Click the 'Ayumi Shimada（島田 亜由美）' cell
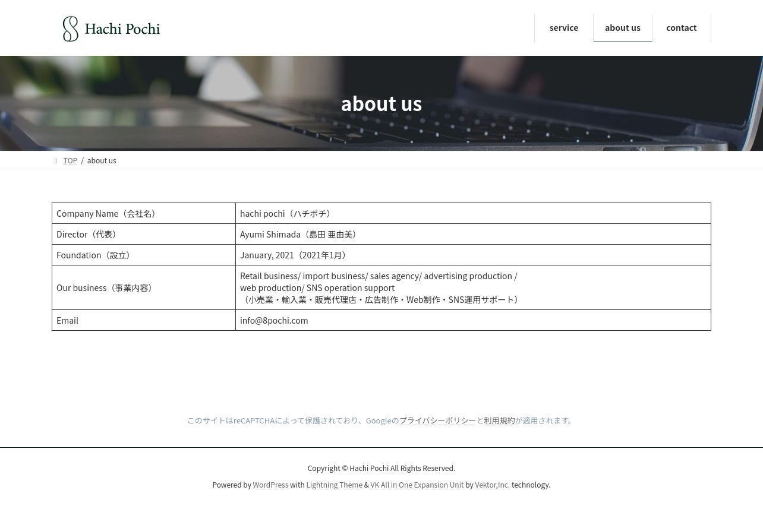The image size is (763, 506). coord(473,234)
